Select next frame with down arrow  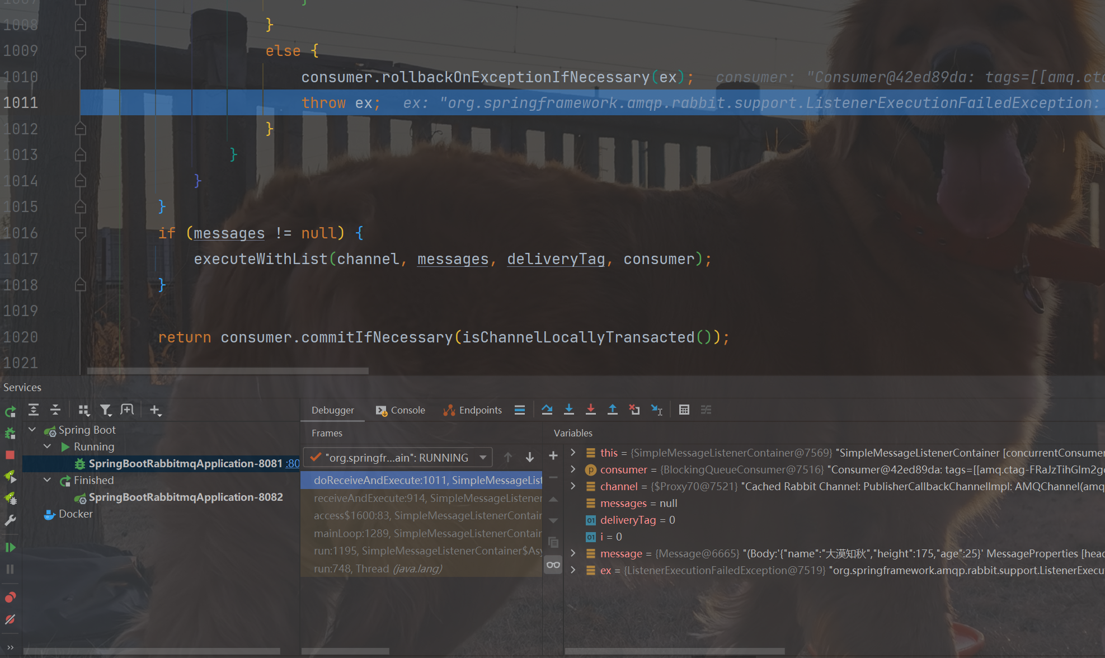pos(529,457)
